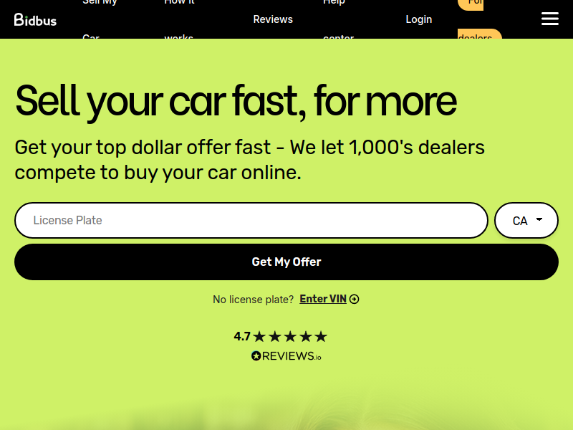Click the dropdown arrow beside CA
This screenshot has width=573, height=430.
(539, 219)
